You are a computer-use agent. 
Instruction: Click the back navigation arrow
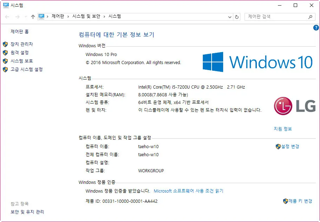tap(7, 16)
